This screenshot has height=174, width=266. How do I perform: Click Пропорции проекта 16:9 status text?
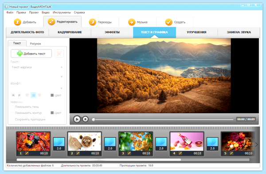(137, 166)
